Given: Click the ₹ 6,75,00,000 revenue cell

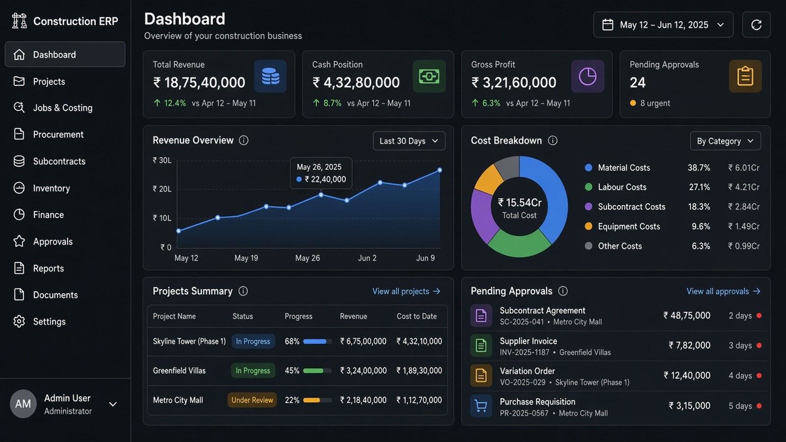Looking at the screenshot, I should pyautogui.click(x=363, y=341).
